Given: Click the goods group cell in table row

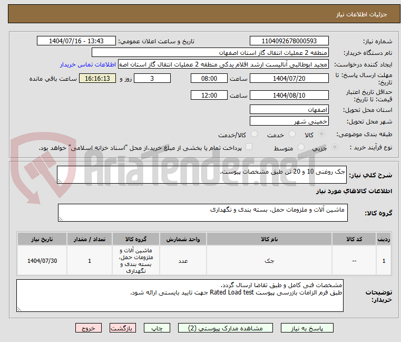Looking at the screenshot, I should [x=136, y=261].
